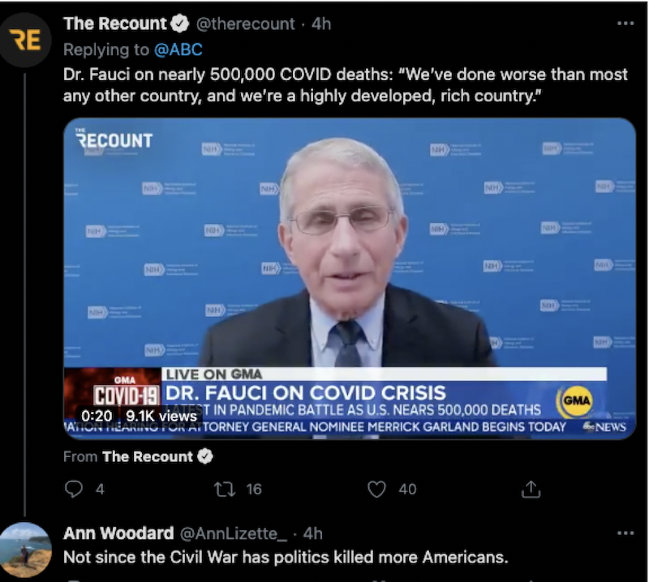Open Ann Woodard's display name link
The image size is (649, 582).
click(118, 533)
